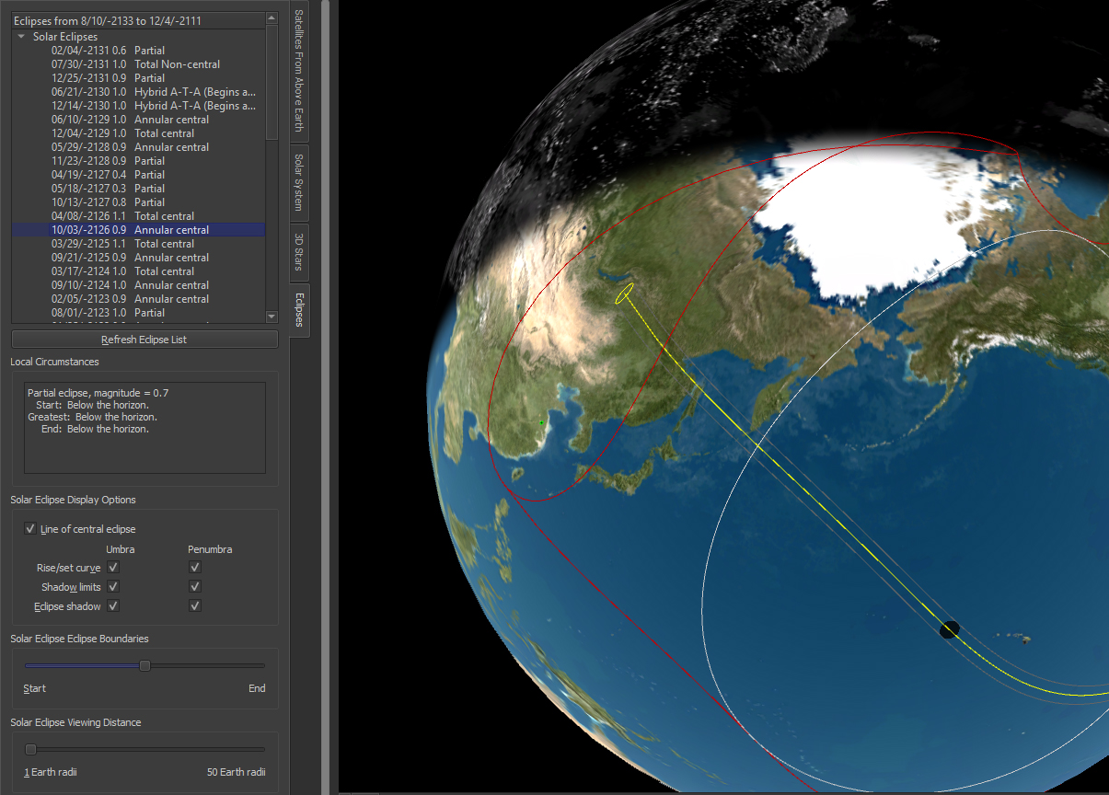Click the eclipse list scrollbar thumb
The width and height of the screenshot is (1109, 795).
point(271,82)
